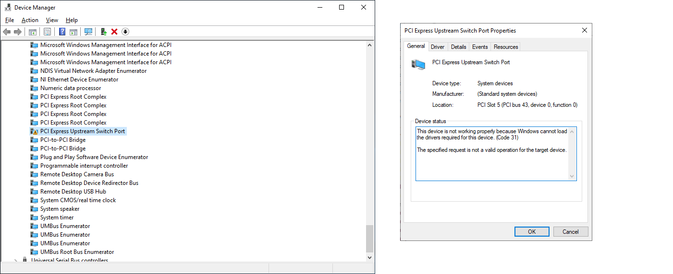This screenshot has width=673, height=274.
Task: Select System timer in the device list
Action: pyautogui.click(x=57, y=217)
